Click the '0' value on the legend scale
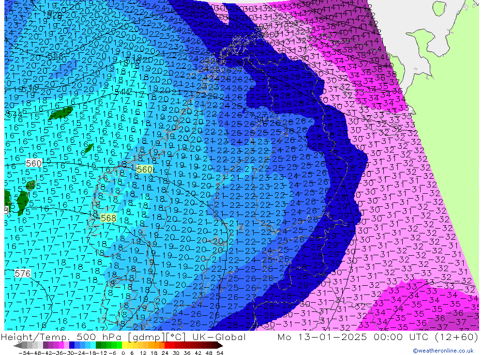Viewport: 484px width, 355px height. [x=123, y=353]
